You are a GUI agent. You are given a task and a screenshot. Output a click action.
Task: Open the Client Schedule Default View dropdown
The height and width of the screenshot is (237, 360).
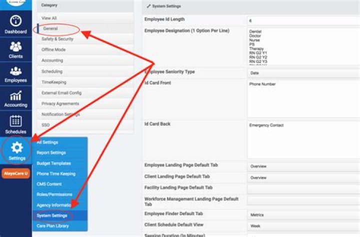tap(303, 226)
